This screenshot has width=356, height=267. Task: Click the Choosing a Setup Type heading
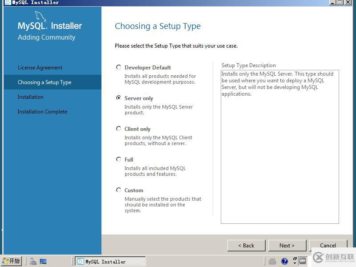tap(158, 26)
